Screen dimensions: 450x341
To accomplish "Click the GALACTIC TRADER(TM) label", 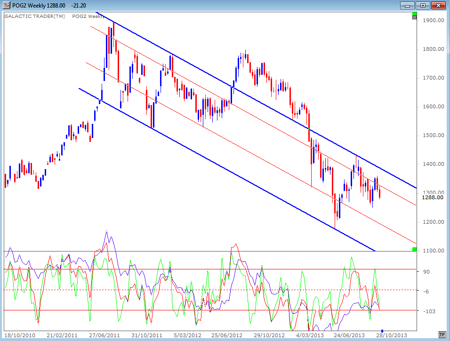I will pyautogui.click(x=34, y=16).
